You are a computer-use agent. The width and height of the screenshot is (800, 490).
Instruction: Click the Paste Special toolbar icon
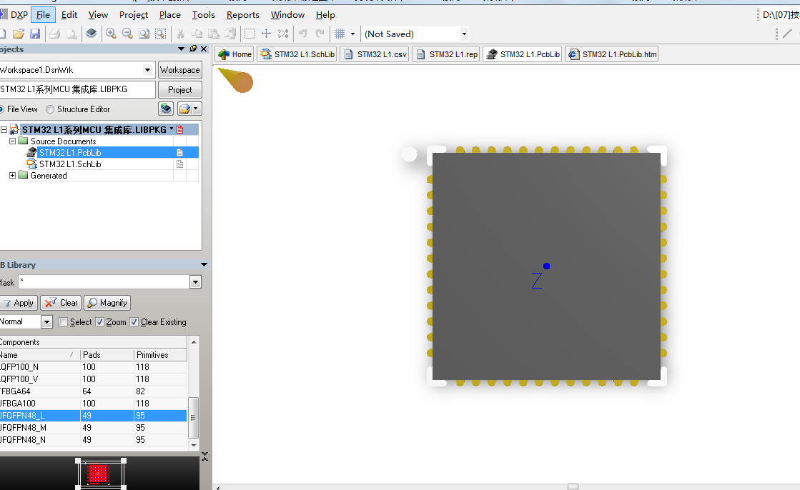tap(231, 34)
